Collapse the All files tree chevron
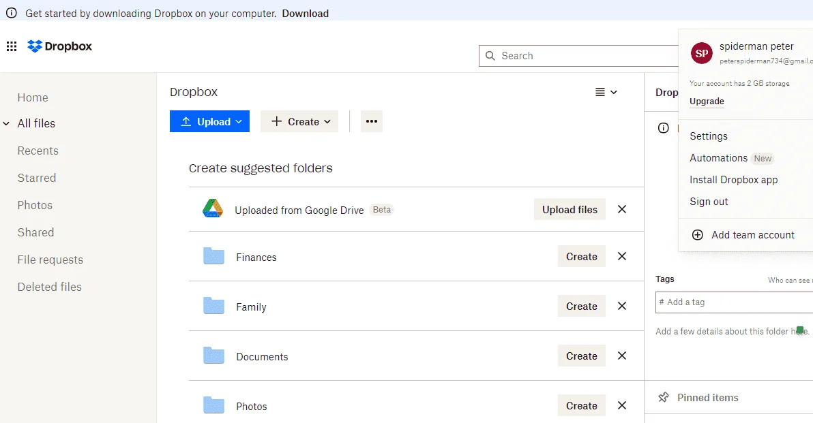 point(6,124)
